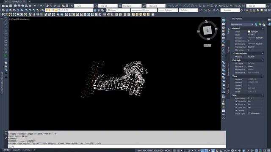Click the wrench icon beside command line
The height and width of the screenshot is (152, 271).
tap(6, 138)
